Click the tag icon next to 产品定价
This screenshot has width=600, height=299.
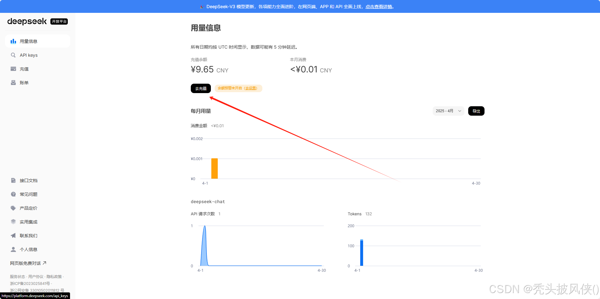coord(13,208)
